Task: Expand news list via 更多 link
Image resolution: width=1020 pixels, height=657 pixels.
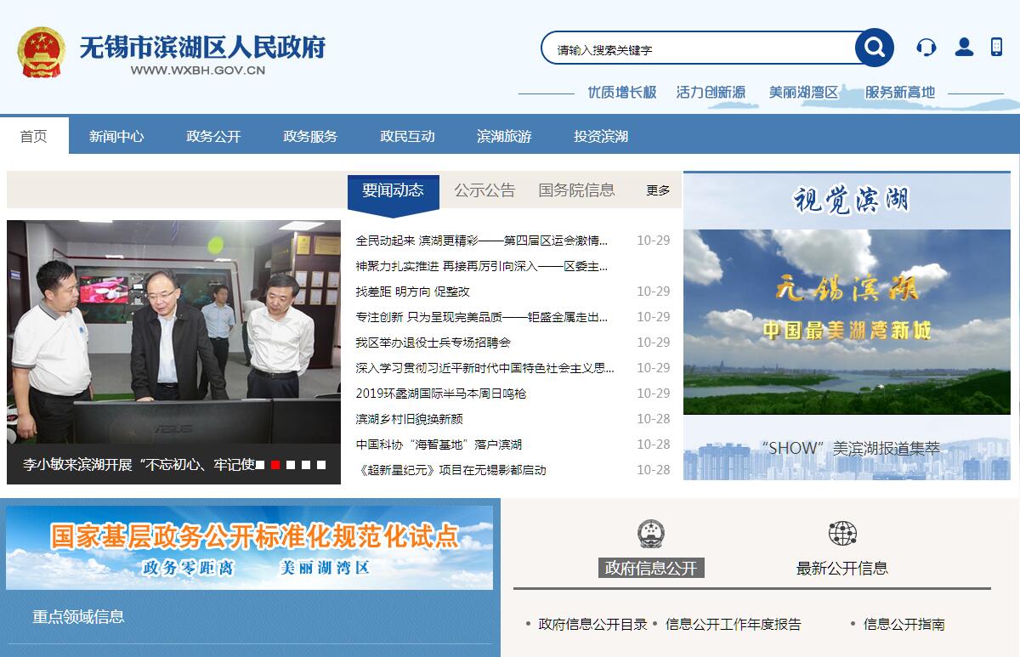Action: pos(658,190)
